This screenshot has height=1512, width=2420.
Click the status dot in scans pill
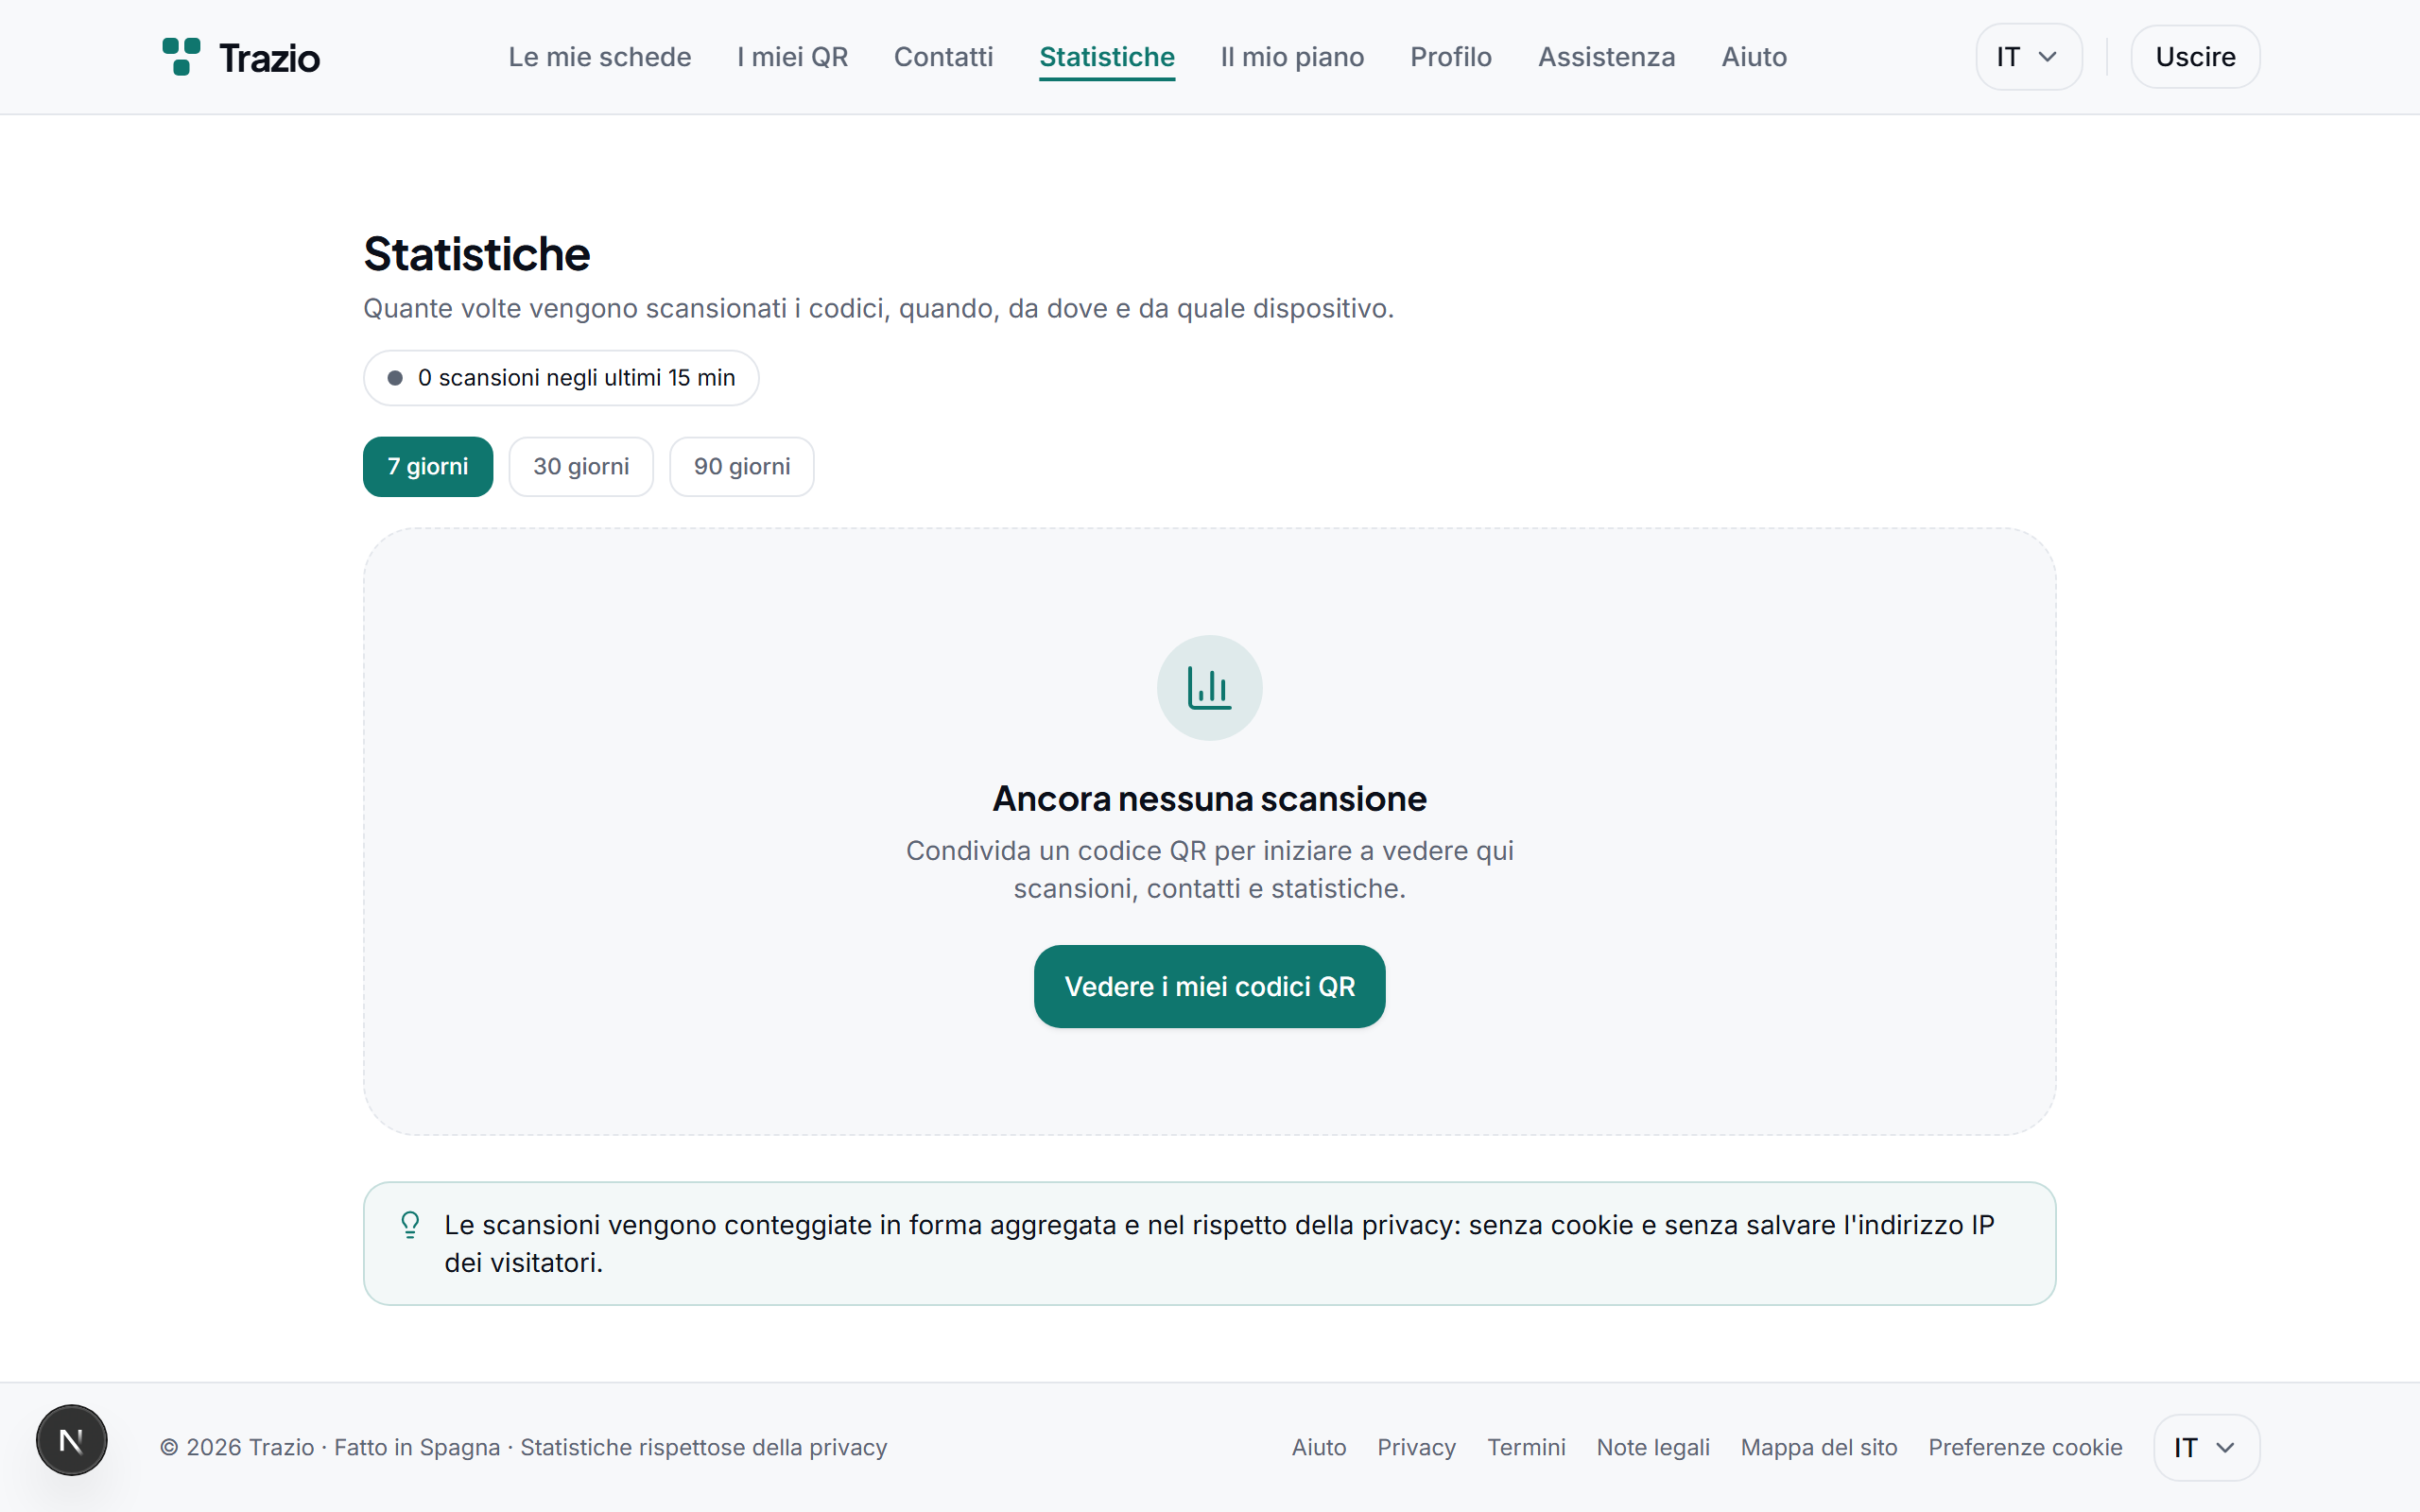click(x=395, y=378)
